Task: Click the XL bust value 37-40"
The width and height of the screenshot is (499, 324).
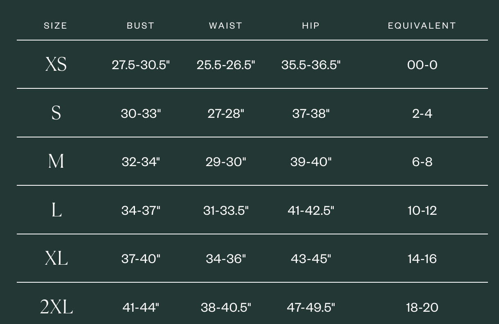Action: click(141, 259)
